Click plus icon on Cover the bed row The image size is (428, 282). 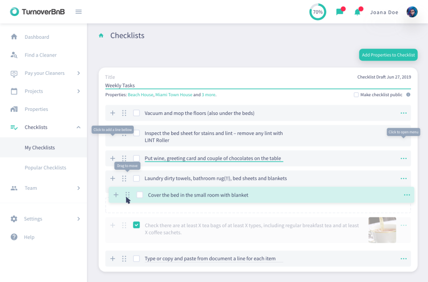pyautogui.click(x=116, y=195)
